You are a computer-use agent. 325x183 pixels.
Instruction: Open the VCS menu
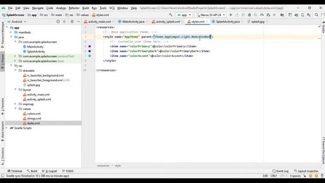coord(112,8)
